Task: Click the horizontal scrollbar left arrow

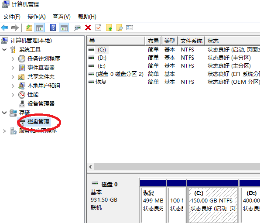Action: (x=91, y=167)
